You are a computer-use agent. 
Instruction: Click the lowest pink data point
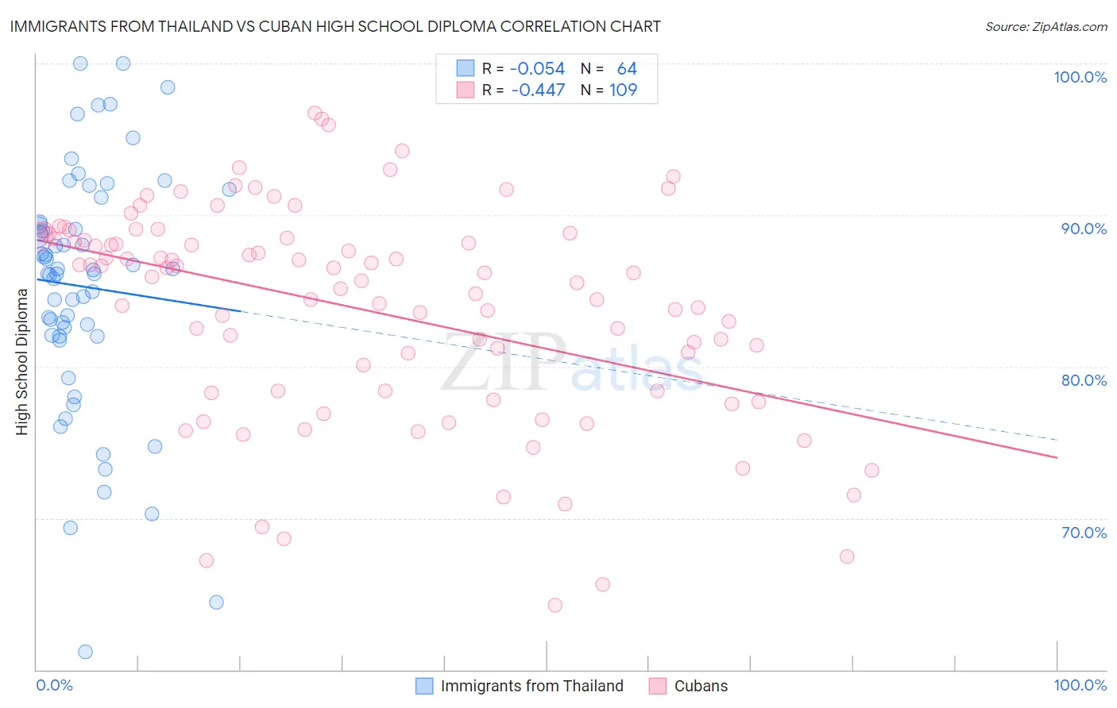coord(555,605)
